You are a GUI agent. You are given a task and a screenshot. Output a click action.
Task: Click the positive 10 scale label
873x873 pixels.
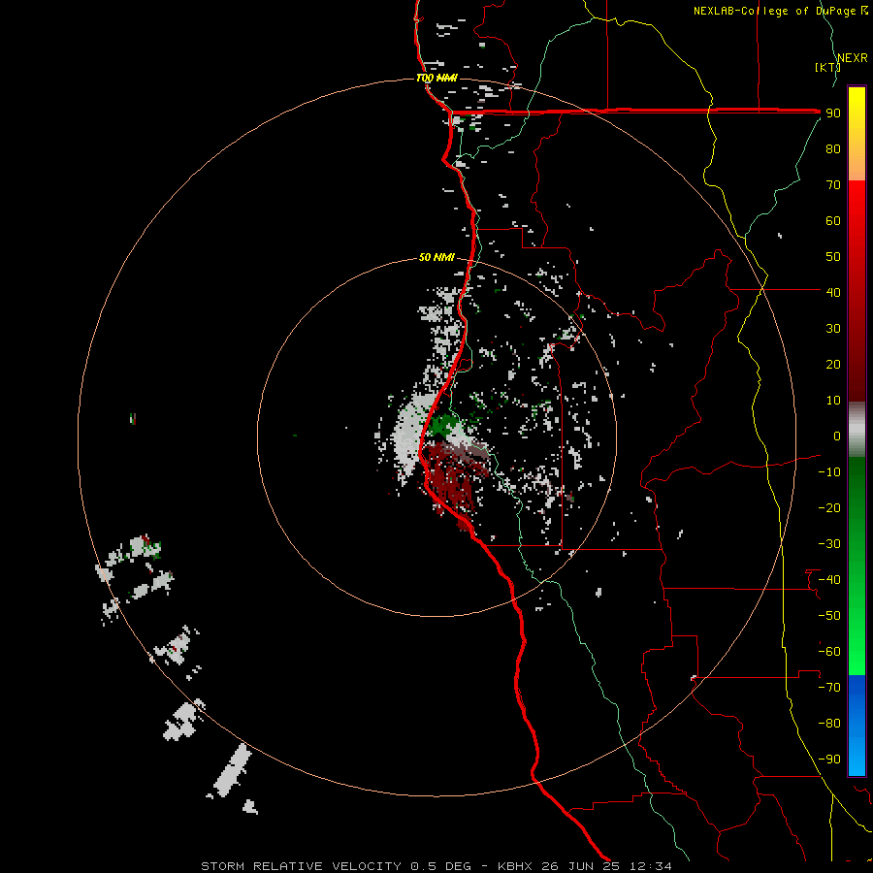[833, 401]
